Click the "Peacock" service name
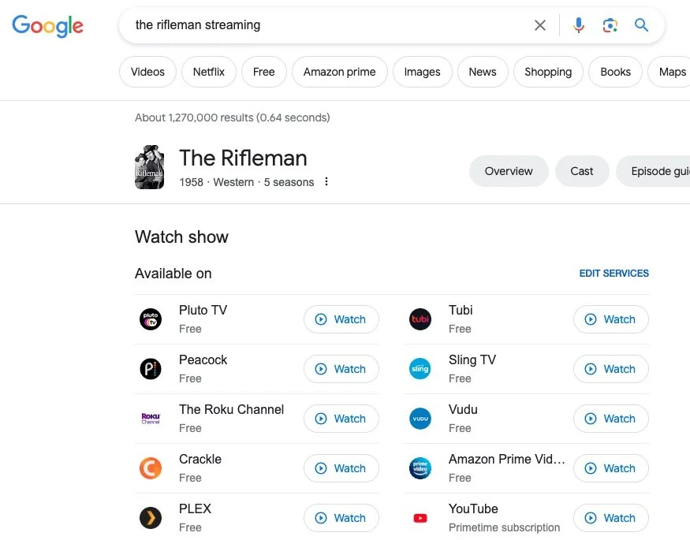Image resolution: width=690 pixels, height=540 pixels. tap(203, 359)
